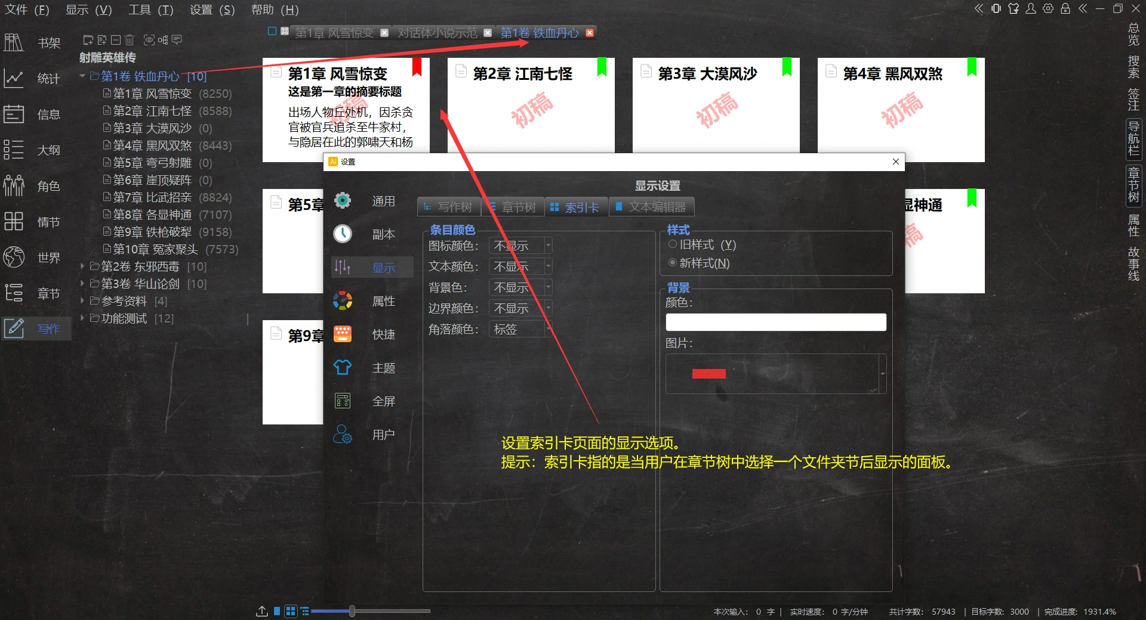Image resolution: width=1146 pixels, height=620 pixels.
Task: Expand the 第3卷 华山论剑 tree node
Action: 82,284
